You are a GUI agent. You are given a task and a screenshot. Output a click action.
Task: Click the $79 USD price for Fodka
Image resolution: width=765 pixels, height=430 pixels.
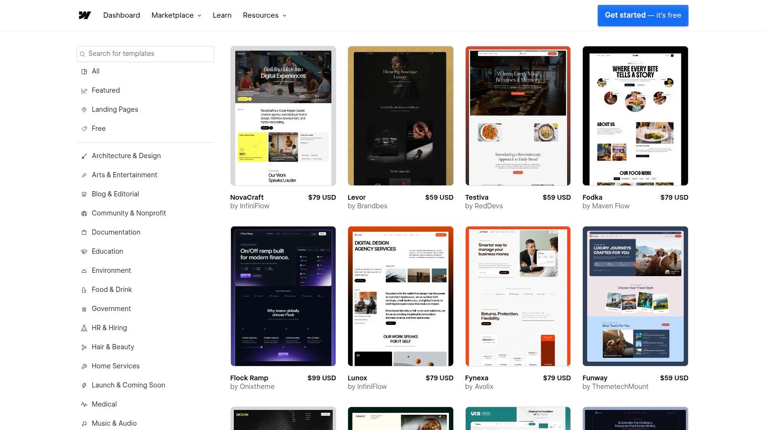pos(674,197)
